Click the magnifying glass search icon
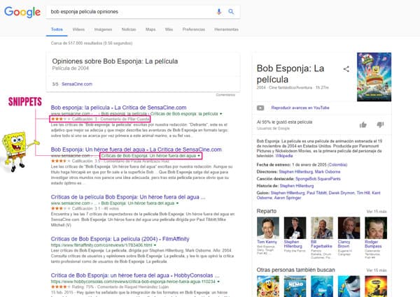Screen dimensions: 420x297 [231, 11]
